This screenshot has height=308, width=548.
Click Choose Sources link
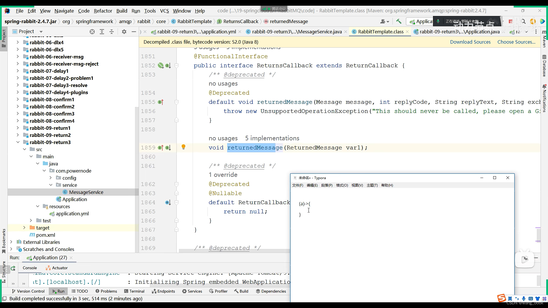516,42
